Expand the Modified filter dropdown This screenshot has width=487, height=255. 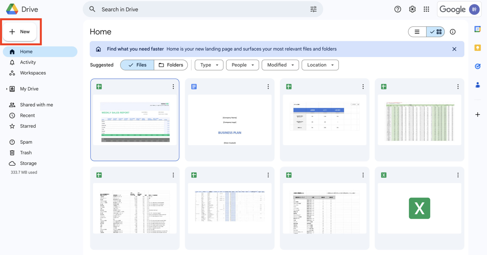(280, 65)
